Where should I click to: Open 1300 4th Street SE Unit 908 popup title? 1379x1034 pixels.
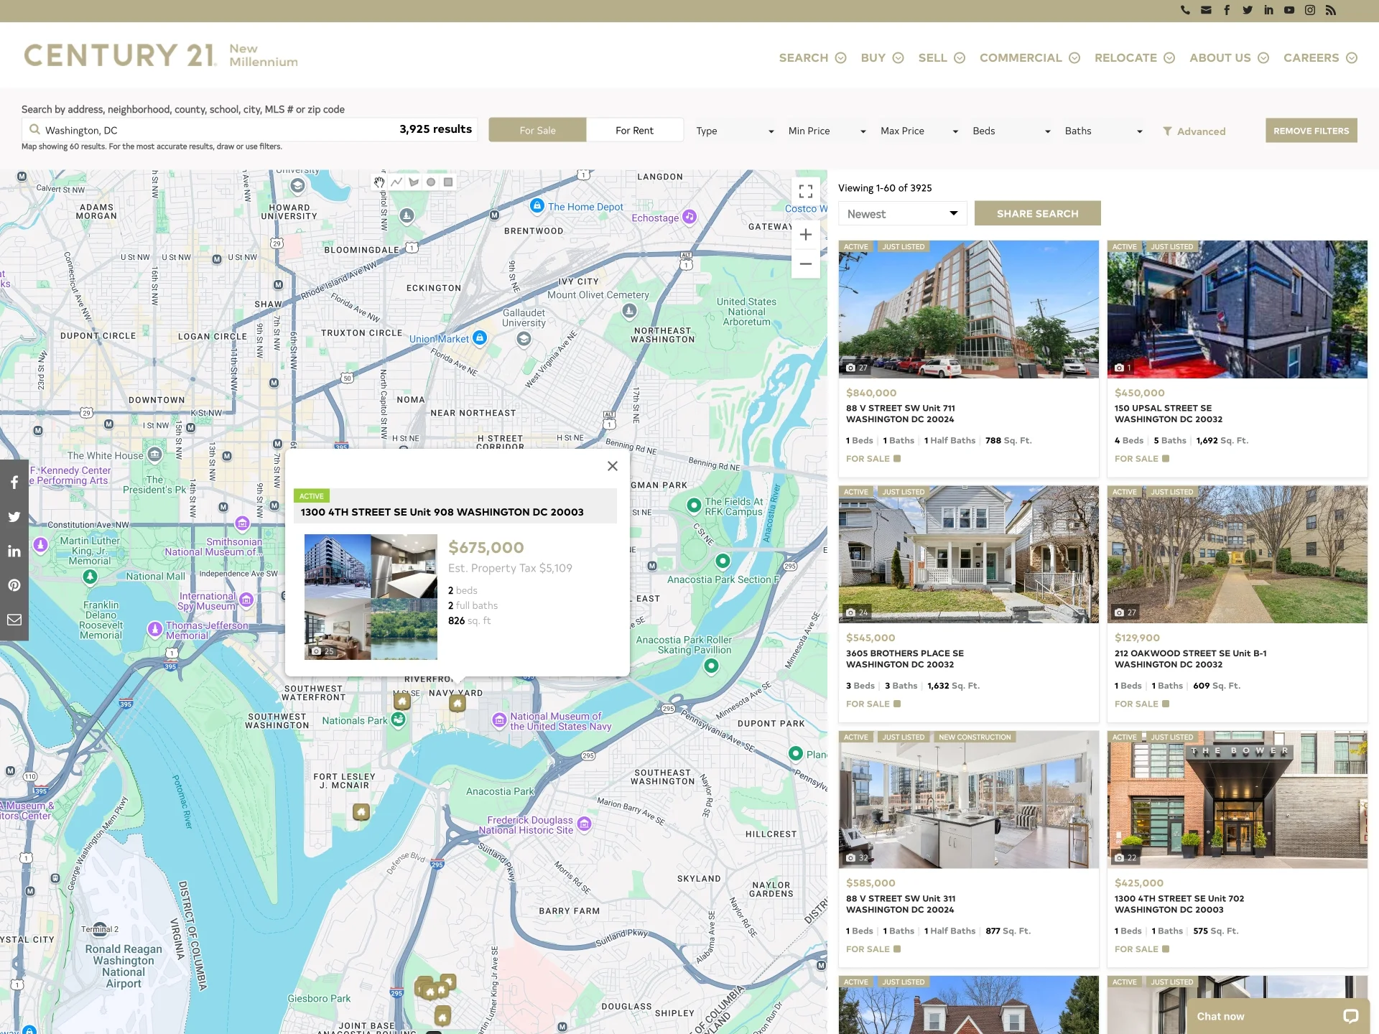[x=442, y=512]
